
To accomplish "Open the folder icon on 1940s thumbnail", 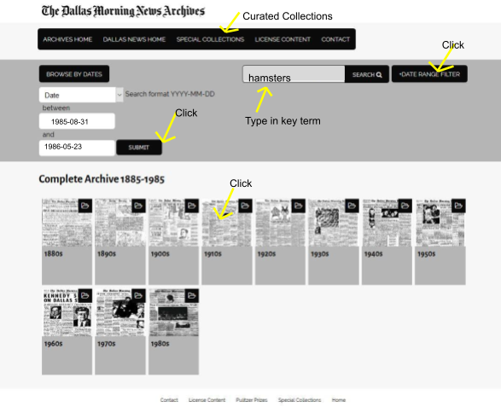I will point(405,206).
